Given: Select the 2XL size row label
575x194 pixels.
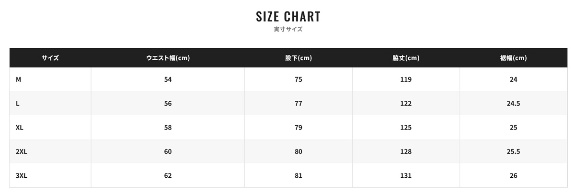Looking at the screenshot, I should point(22,151).
